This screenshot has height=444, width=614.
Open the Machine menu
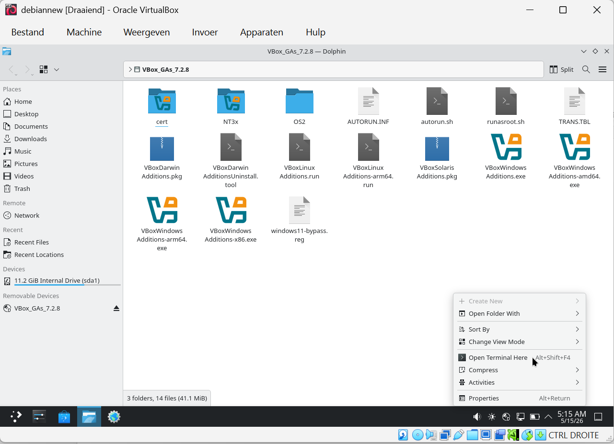[x=84, y=32]
